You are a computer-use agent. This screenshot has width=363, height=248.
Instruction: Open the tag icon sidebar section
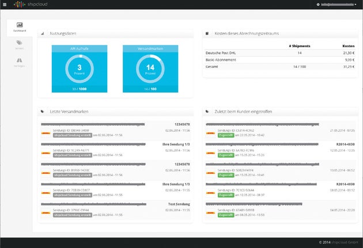pyautogui.click(x=20, y=44)
